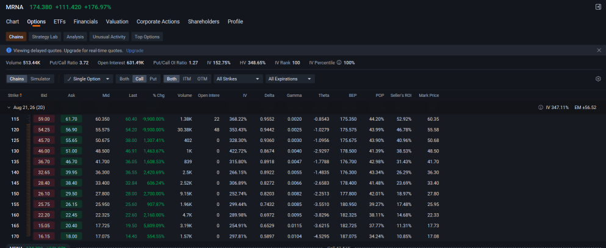The image size is (606, 248).
Task: Click the info icon in delayed quotes banner
Action: pos(9,51)
